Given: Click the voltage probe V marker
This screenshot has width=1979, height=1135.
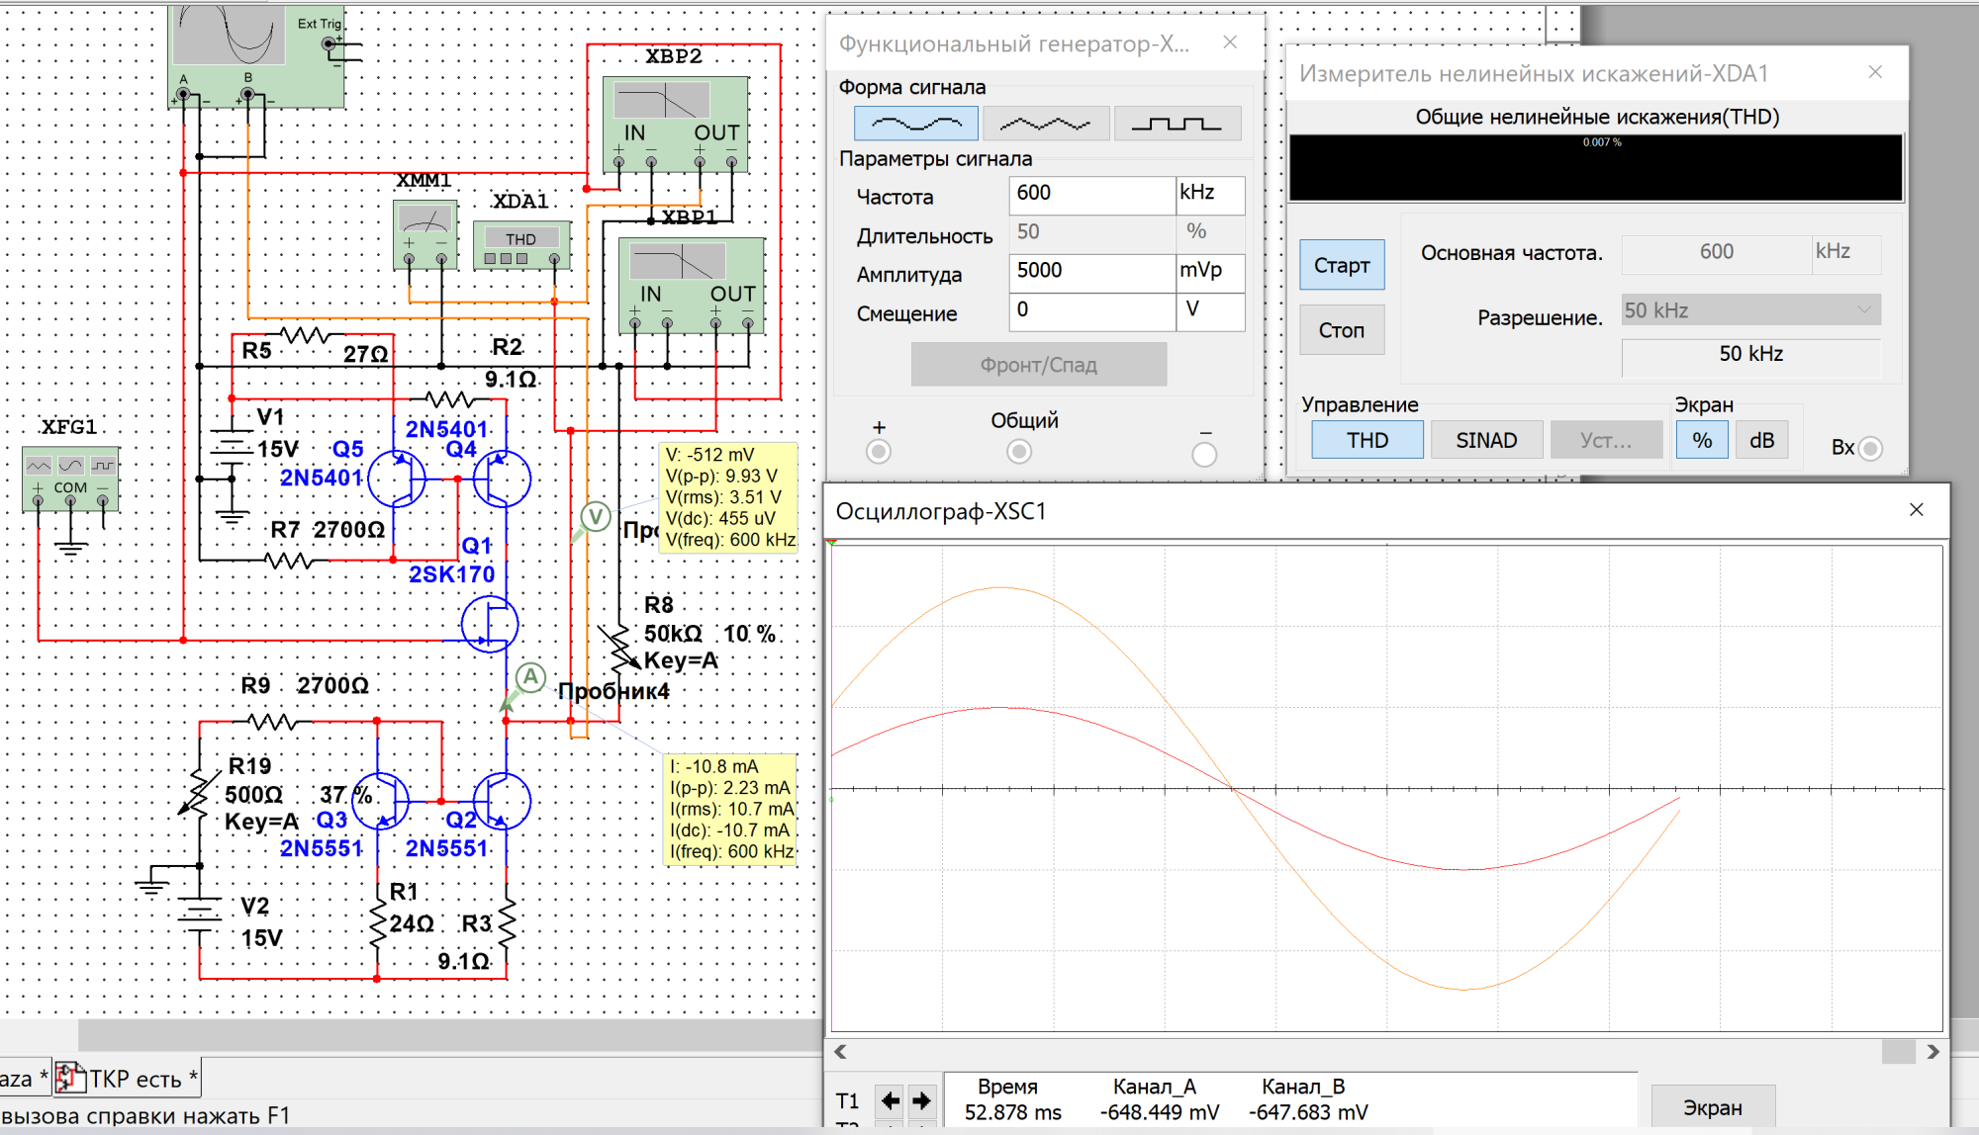Looking at the screenshot, I should pyautogui.click(x=595, y=516).
